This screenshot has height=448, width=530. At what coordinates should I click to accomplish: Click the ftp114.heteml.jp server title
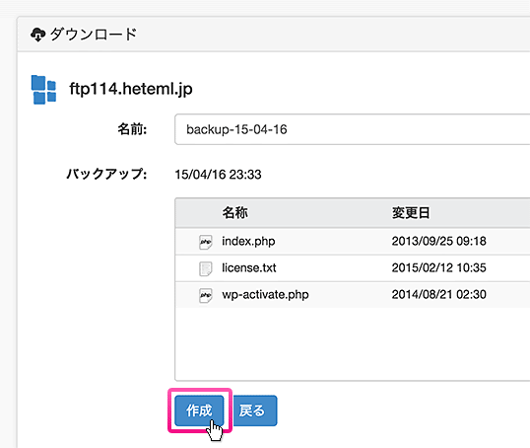pos(131,89)
